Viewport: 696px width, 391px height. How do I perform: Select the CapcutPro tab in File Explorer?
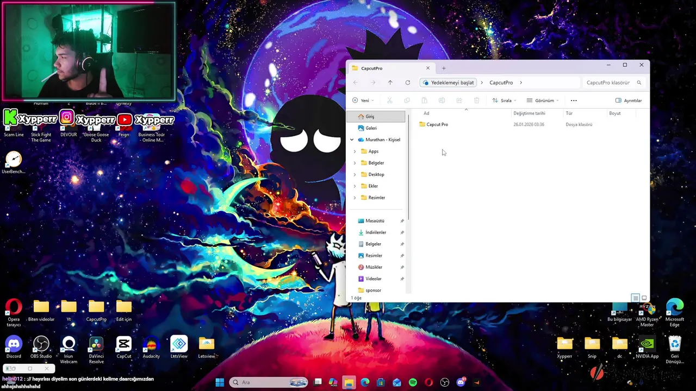pyautogui.click(x=391, y=68)
